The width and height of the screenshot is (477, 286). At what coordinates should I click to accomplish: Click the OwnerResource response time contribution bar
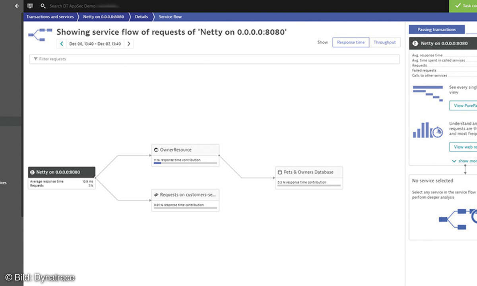[x=185, y=163]
